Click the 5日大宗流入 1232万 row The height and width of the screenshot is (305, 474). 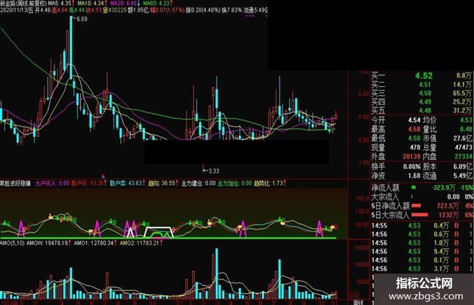pyautogui.click(x=422, y=215)
